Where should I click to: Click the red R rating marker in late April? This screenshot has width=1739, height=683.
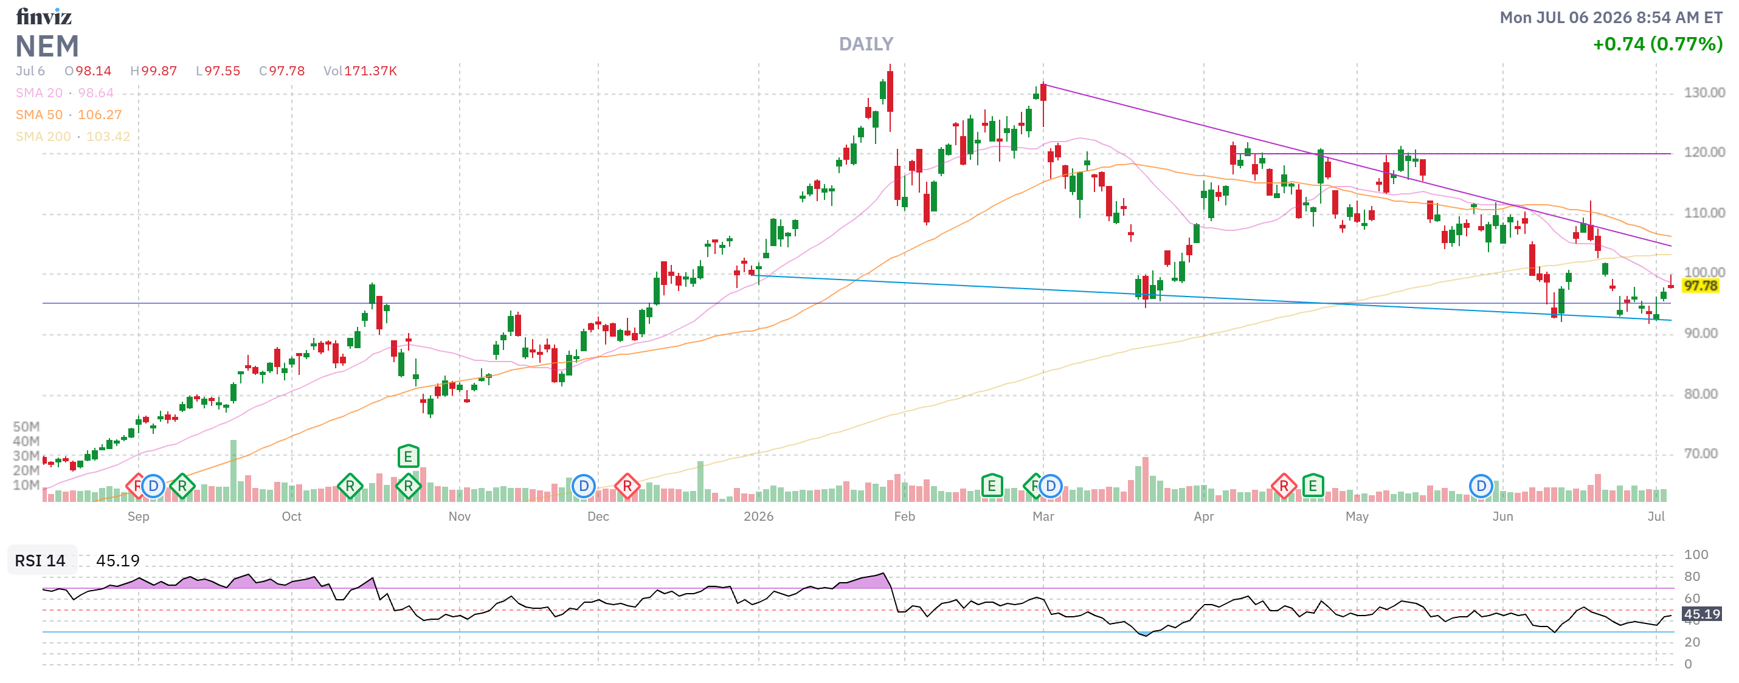(1284, 486)
